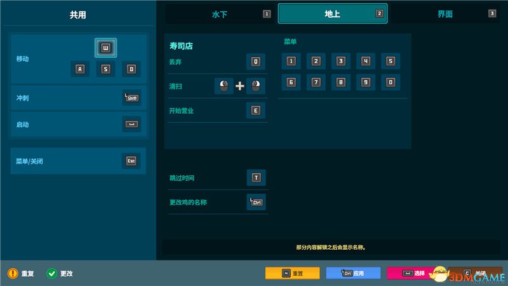The image size is (508, 286).
Task: Click the spacebar key icon for 启动
Action: pos(131,124)
